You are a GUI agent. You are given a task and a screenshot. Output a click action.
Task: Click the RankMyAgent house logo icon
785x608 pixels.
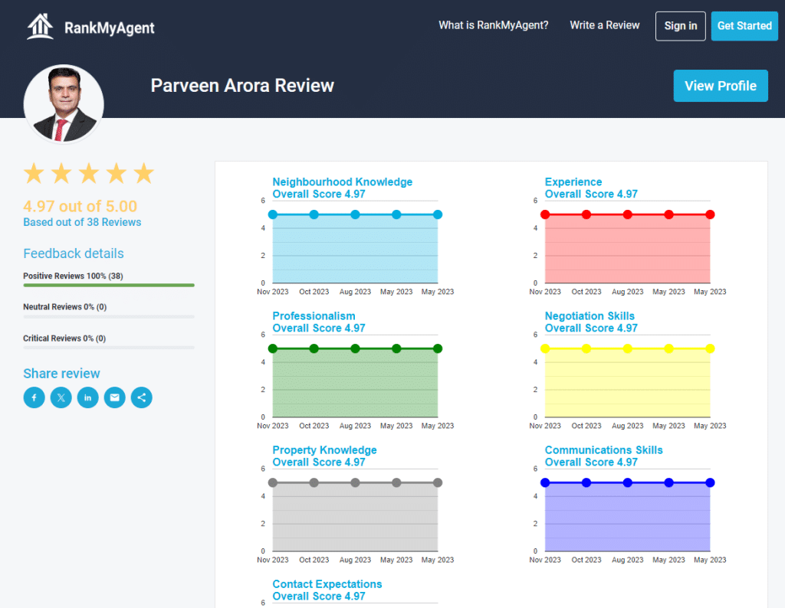pos(40,27)
